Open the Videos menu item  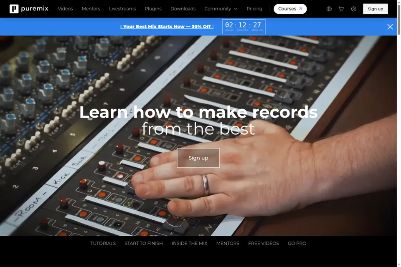click(65, 9)
